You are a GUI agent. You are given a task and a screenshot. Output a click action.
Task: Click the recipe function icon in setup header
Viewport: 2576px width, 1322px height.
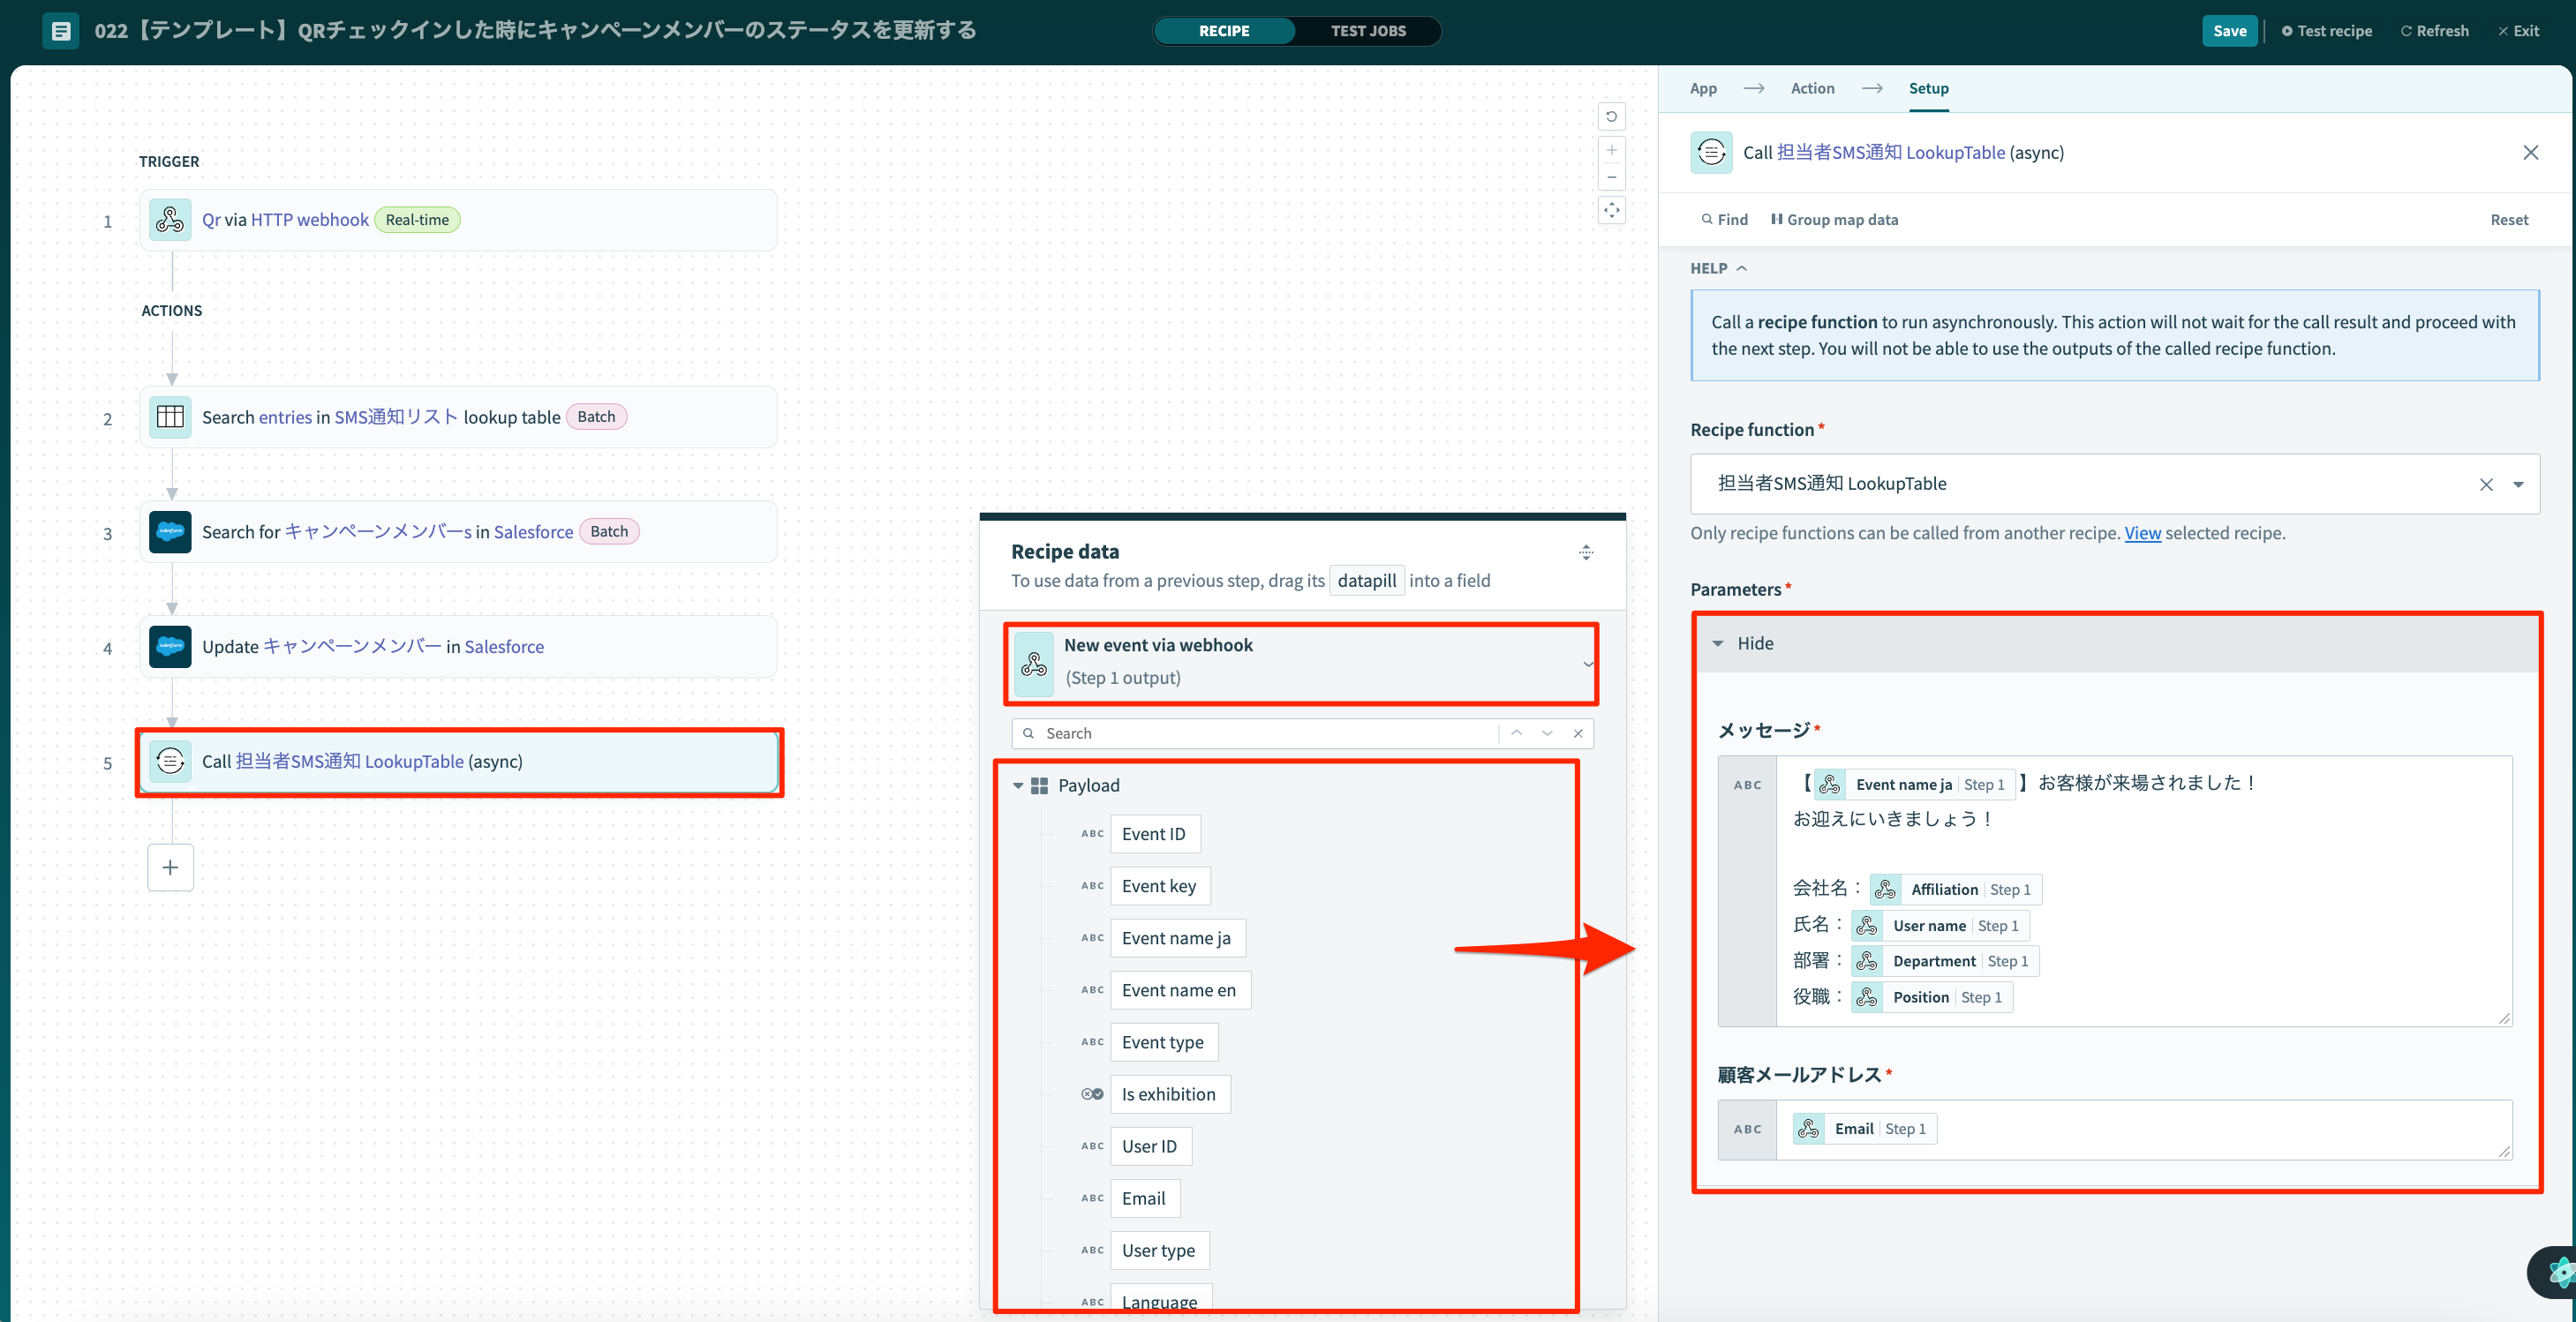coord(1711,152)
